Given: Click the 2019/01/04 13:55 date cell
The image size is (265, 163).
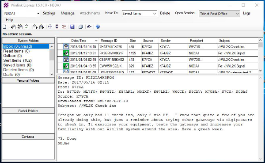Looking at the screenshot, I should coord(83,66).
